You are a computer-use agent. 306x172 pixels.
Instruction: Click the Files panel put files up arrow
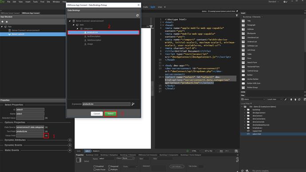pyautogui.click(x=295, y=99)
